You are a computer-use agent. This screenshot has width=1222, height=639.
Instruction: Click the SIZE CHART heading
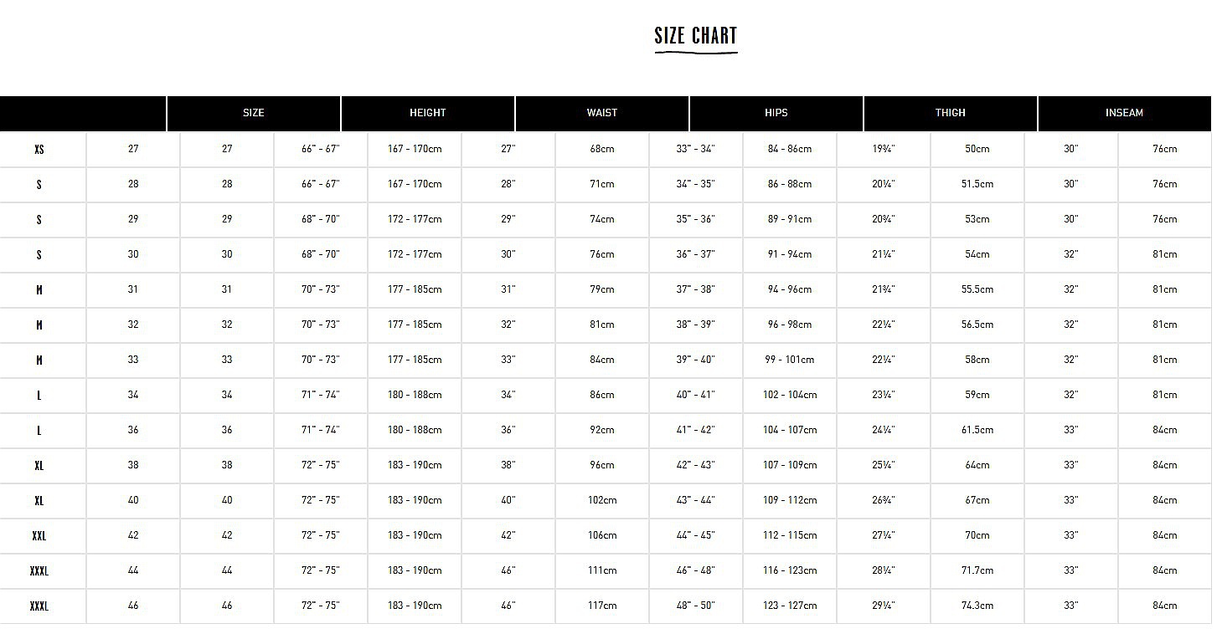pos(695,36)
